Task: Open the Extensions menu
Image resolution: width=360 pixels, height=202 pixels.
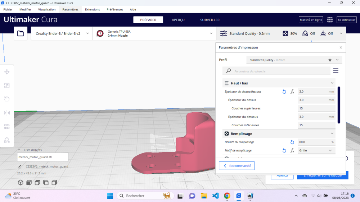Action: (x=93, y=9)
